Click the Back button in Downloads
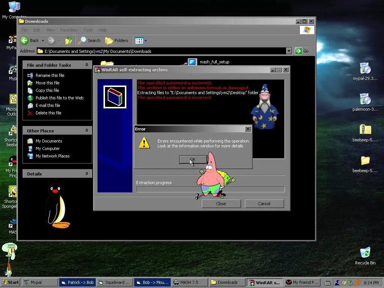Viewport: 384px width, 288px height. click(30, 40)
